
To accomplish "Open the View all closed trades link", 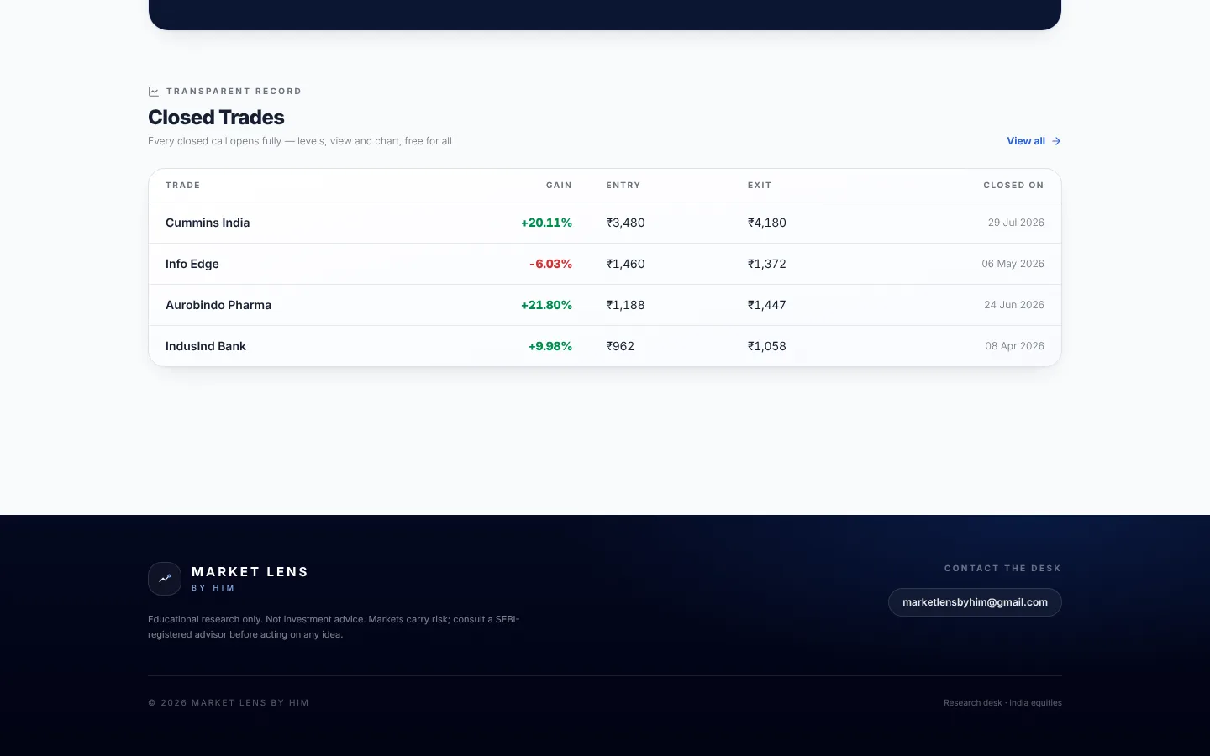I will coord(1034,141).
